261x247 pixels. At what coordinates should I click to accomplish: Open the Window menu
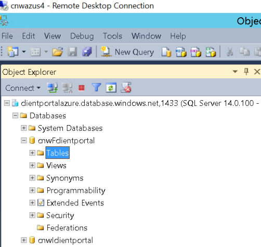(x=146, y=36)
